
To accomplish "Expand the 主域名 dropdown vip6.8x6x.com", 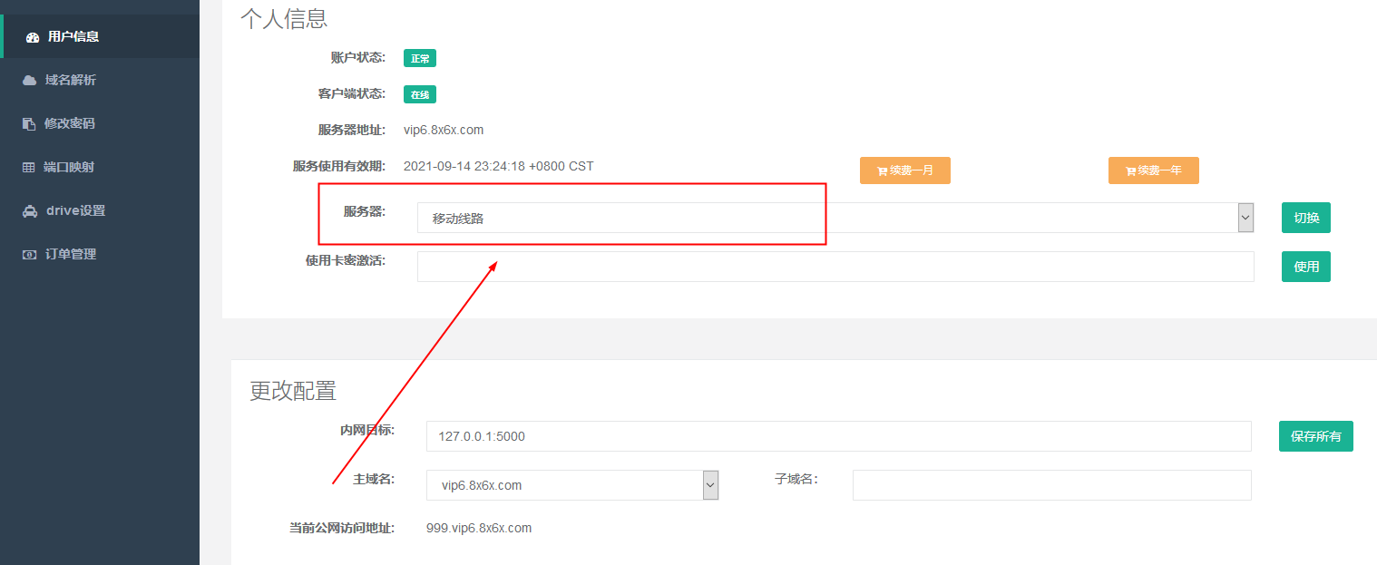I will [572, 485].
